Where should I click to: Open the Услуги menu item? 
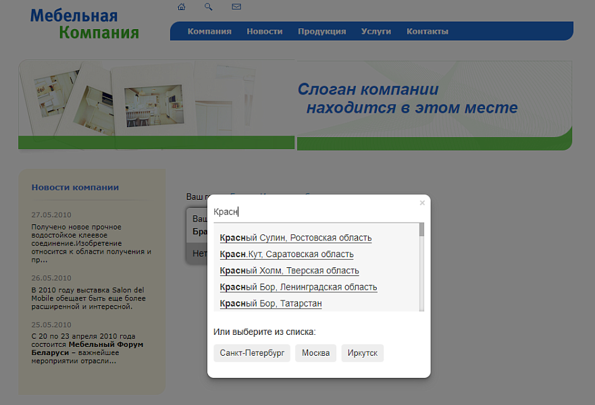coord(376,30)
